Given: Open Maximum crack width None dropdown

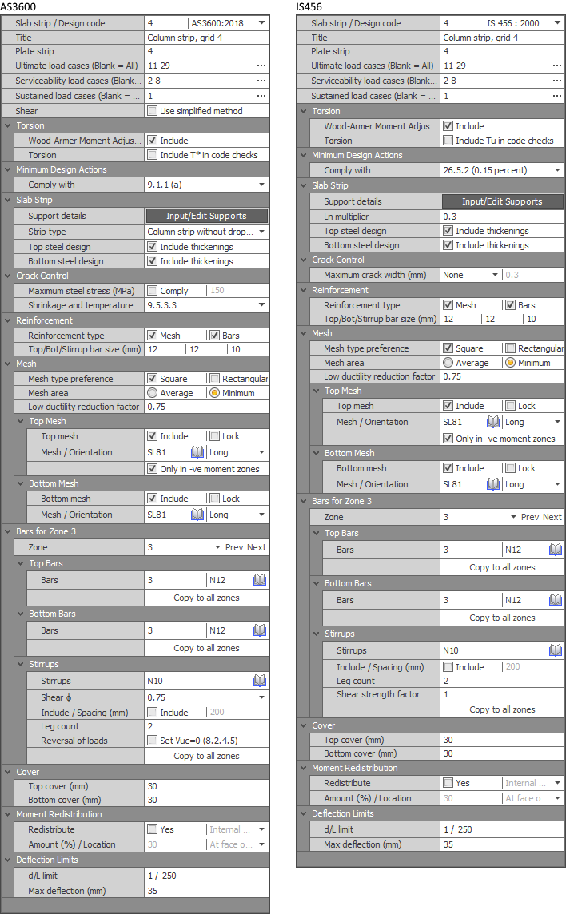Looking at the screenshot, I should tap(495, 275).
